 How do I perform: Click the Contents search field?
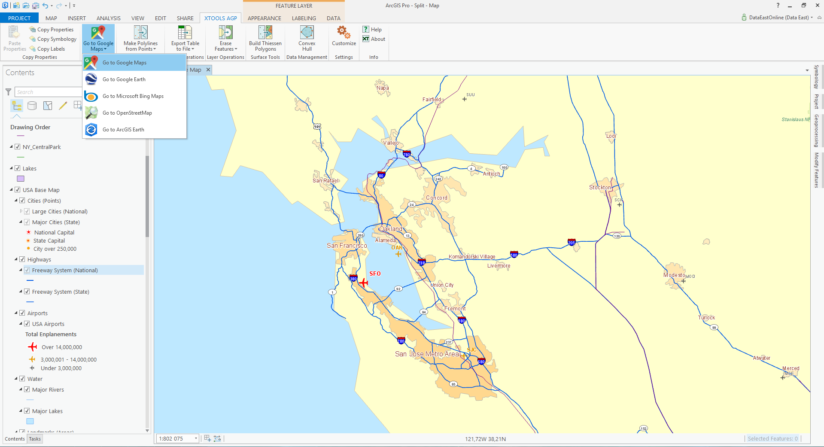[48, 92]
